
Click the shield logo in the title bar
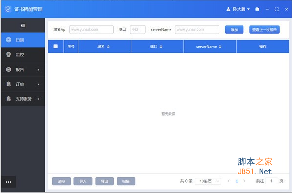point(8,9)
